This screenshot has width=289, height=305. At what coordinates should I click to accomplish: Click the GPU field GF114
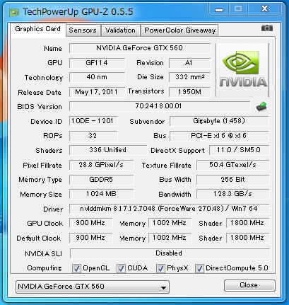pos(97,63)
